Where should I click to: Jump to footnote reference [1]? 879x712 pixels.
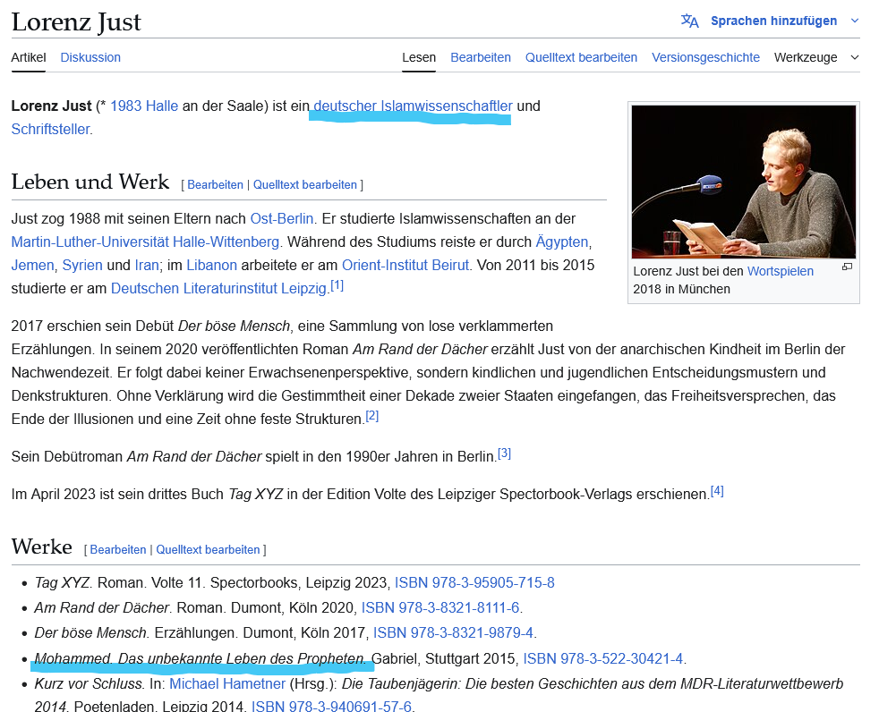[x=337, y=285]
